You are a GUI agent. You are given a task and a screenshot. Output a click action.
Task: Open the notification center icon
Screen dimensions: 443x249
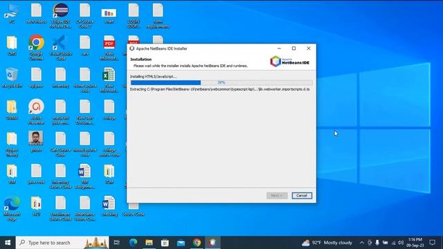(432, 243)
